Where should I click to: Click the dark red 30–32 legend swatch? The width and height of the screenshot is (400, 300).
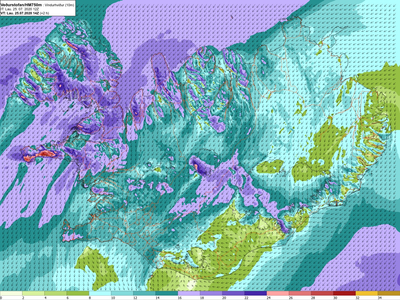tap(344, 293)
